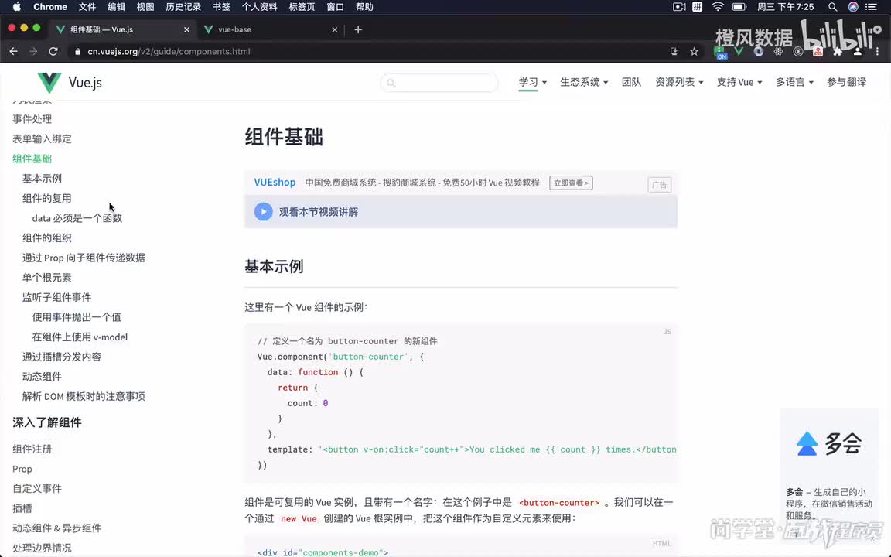Close the 组件基础 — Vue.js tab
This screenshot has height=557, width=891.
(x=186, y=29)
